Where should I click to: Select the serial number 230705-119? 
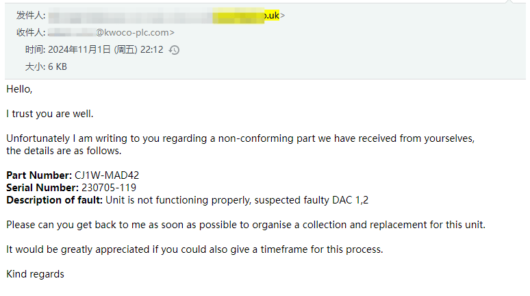point(109,188)
